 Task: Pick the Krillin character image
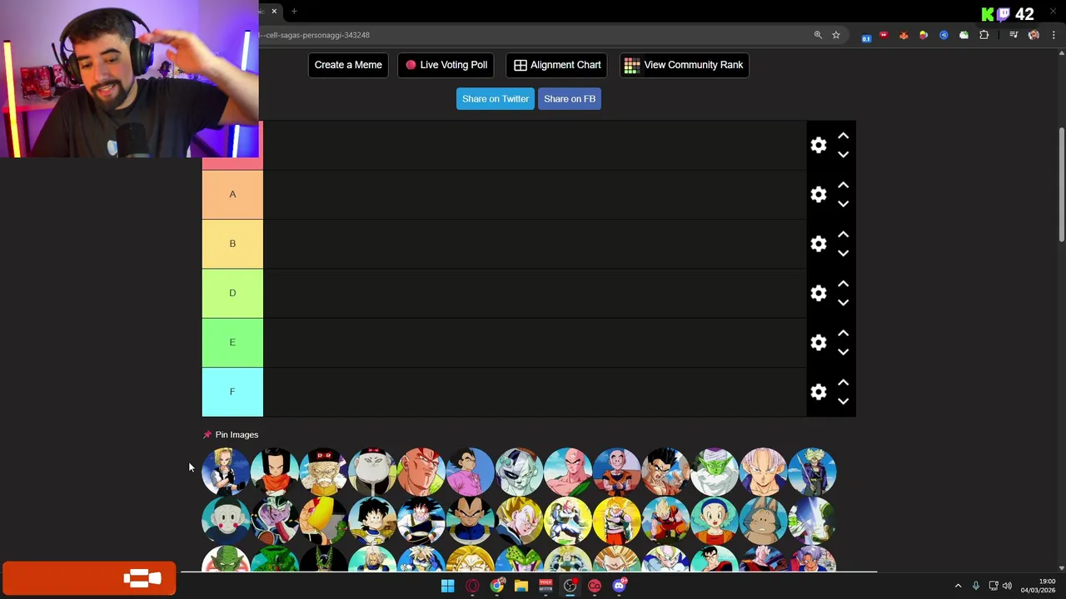[617, 471]
